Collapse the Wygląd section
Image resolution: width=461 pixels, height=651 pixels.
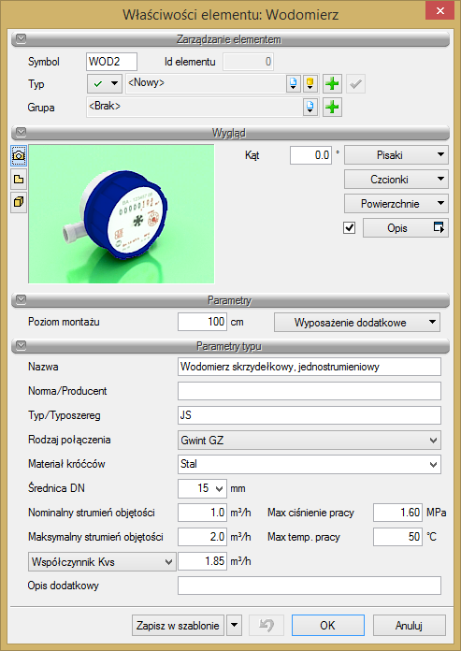[x=21, y=133]
